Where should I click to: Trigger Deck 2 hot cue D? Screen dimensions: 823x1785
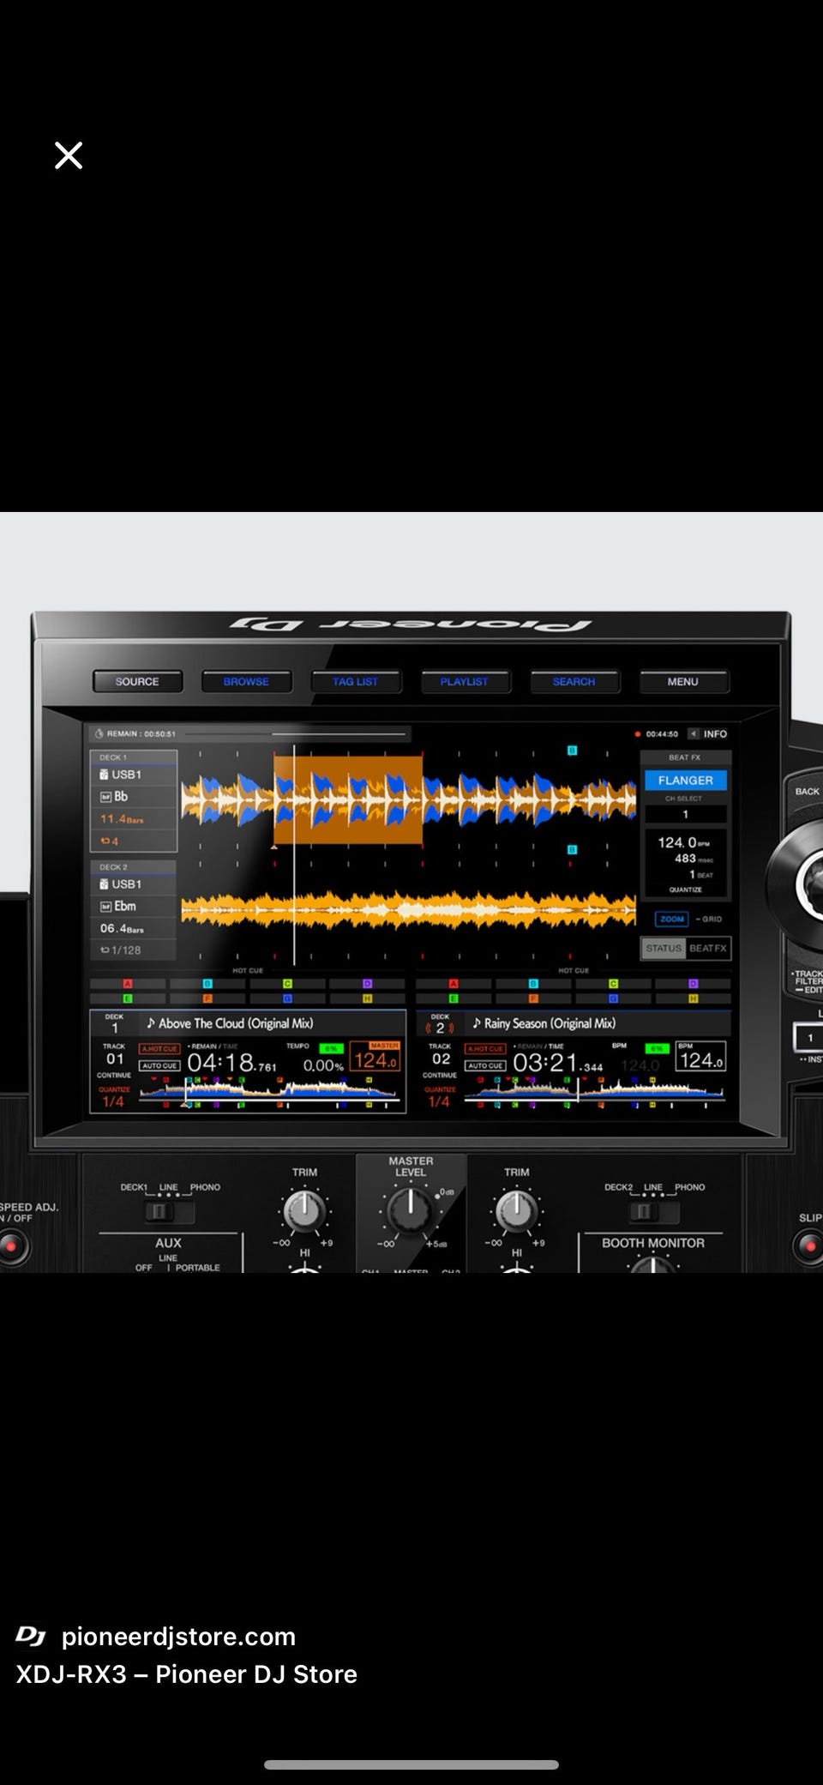[x=693, y=984]
